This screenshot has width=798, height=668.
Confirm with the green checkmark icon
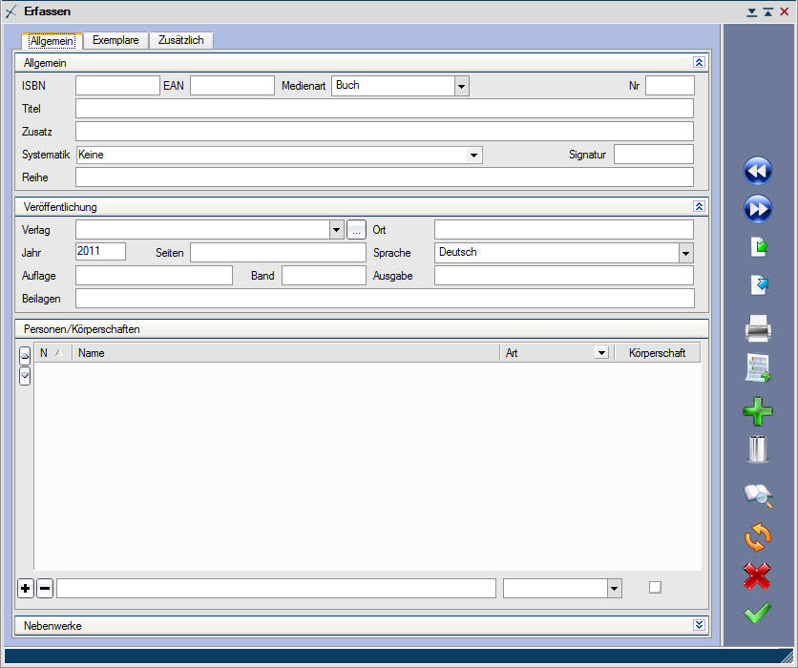(757, 613)
